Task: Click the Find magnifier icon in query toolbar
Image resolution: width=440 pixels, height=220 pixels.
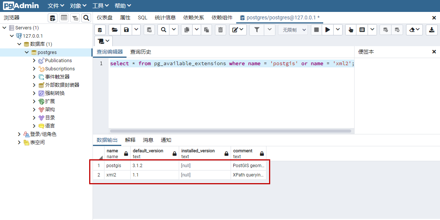Action: coord(163,30)
